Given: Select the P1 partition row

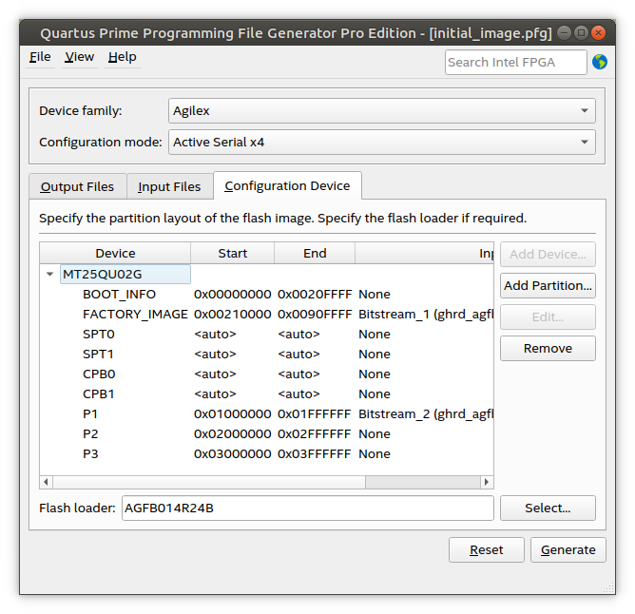Looking at the screenshot, I should 90,414.
